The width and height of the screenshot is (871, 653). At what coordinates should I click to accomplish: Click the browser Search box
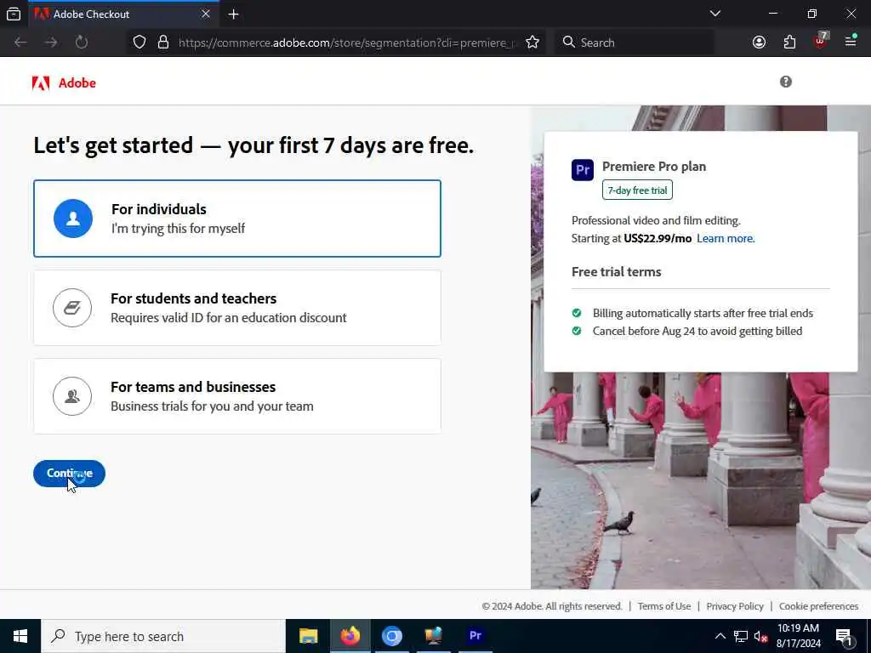point(635,43)
